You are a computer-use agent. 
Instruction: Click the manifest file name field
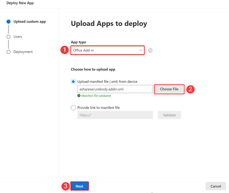[115, 89]
